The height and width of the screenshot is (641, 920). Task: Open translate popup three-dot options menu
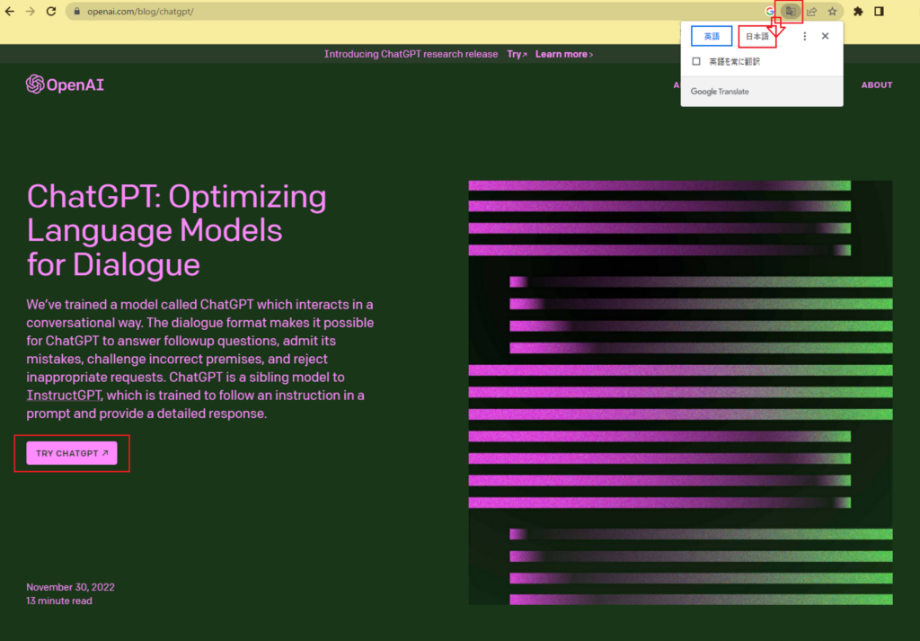805,37
